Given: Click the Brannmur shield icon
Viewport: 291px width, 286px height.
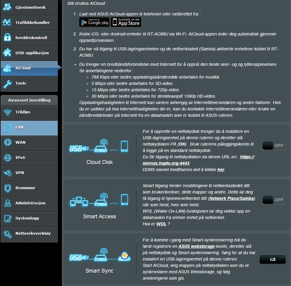Looking at the screenshot, I should [x=8, y=188].
